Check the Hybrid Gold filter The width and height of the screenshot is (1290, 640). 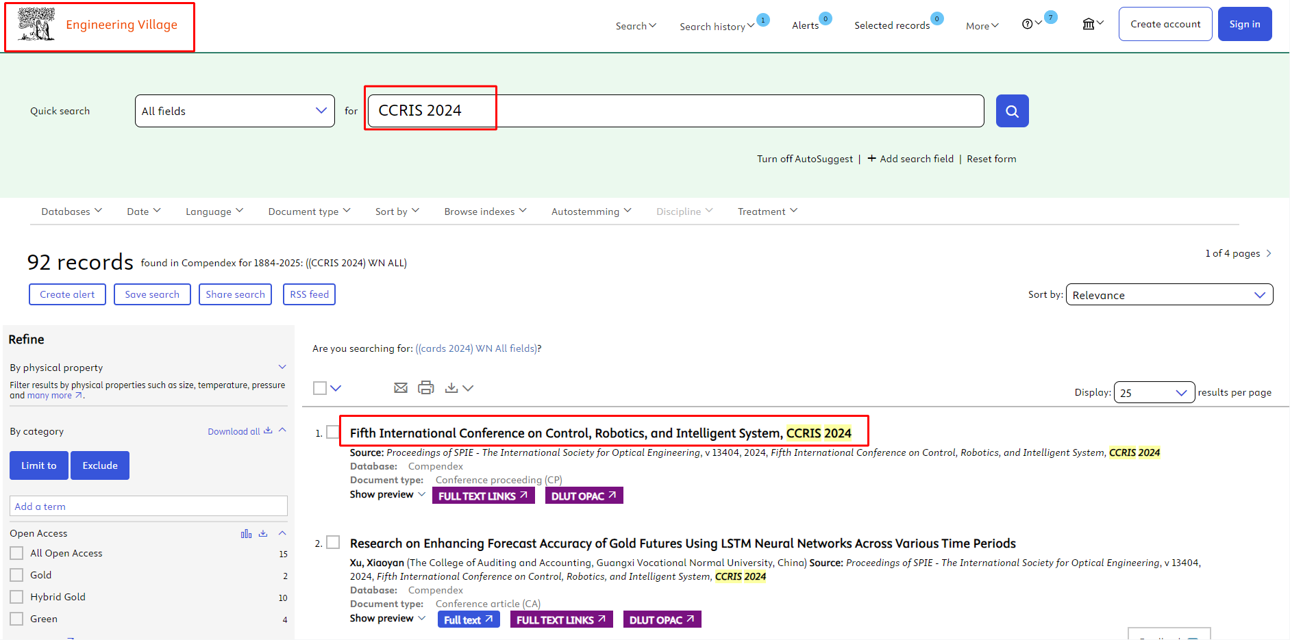coord(16,597)
